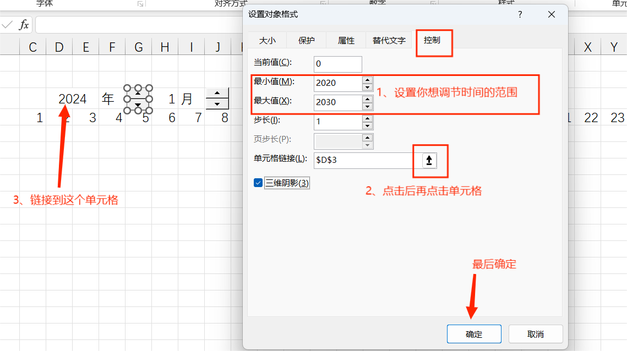Screen dimensions: 627x351
Task: Open the Font group dialog launcher
Action: click(x=141, y=4)
